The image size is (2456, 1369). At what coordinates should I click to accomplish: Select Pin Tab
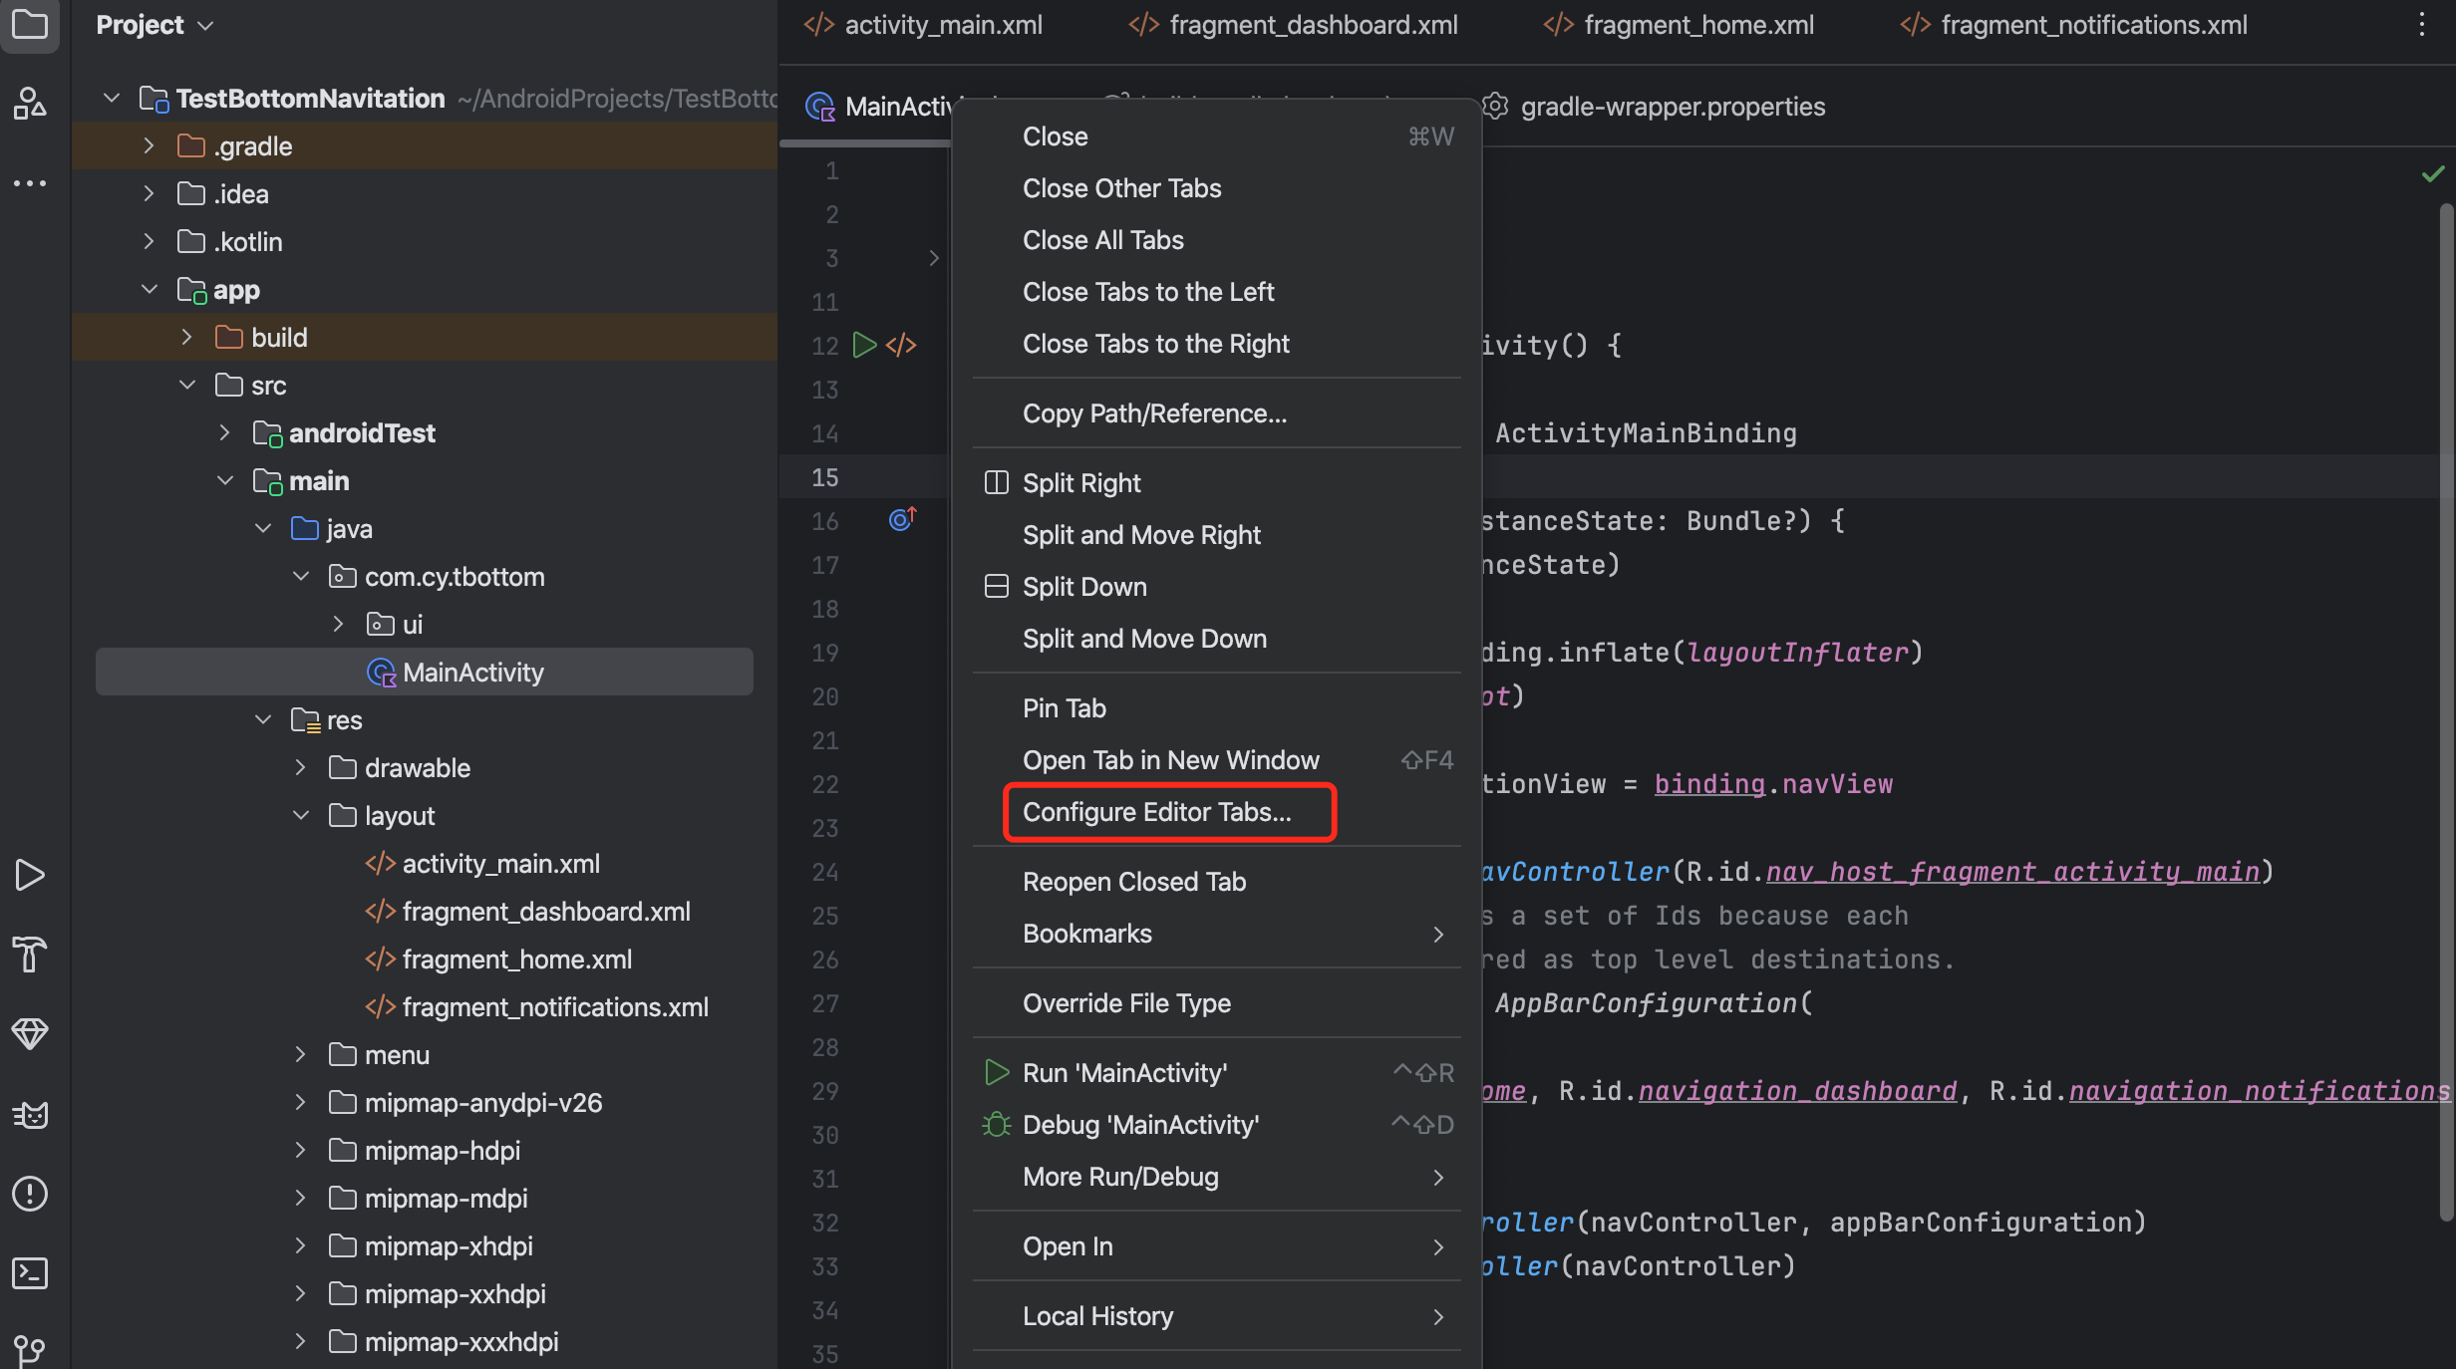1217,708
